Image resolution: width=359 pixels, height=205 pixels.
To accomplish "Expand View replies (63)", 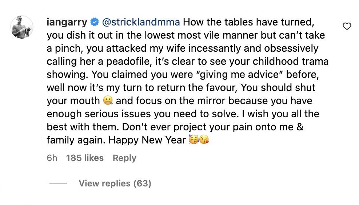I will click(115, 184).
